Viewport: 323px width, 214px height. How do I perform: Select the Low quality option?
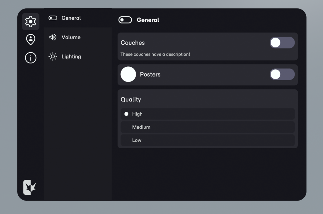coord(208,140)
